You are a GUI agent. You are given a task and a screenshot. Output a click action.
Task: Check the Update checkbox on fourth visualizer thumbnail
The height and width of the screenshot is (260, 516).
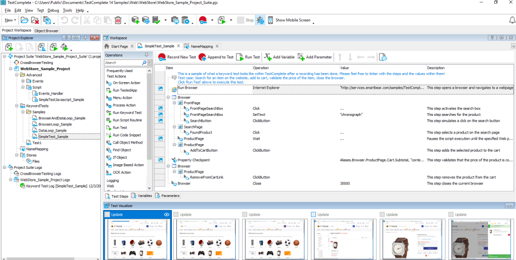(x=313, y=214)
